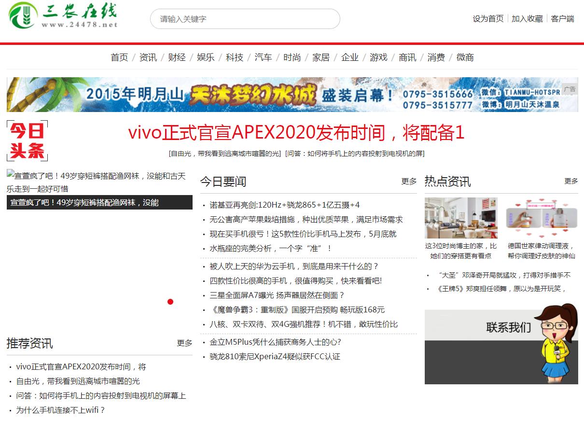
Task: Click the 热点资讯 section heading
Action: click(x=447, y=182)
